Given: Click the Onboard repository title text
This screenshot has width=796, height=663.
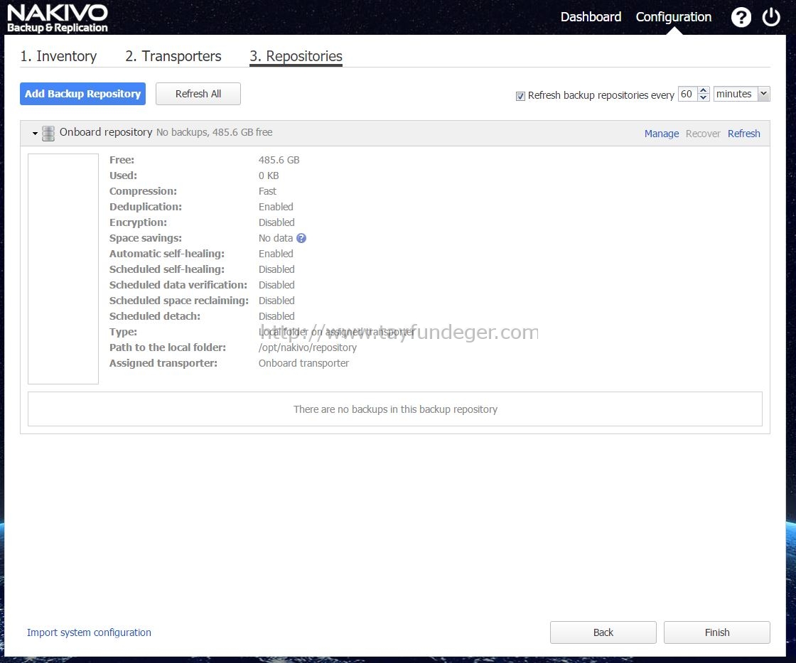Looking at the screenshot, I should 106,132.
